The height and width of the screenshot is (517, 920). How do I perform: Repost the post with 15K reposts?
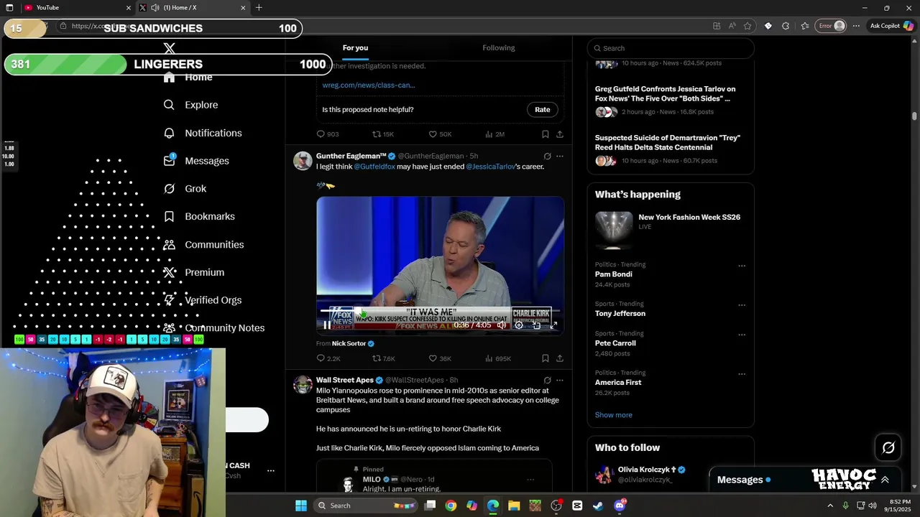tap(383, 134)
